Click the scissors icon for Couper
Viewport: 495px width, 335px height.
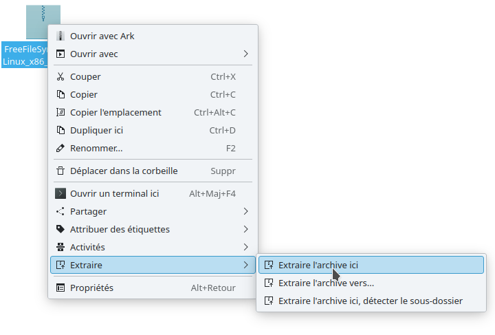[60, 77]
